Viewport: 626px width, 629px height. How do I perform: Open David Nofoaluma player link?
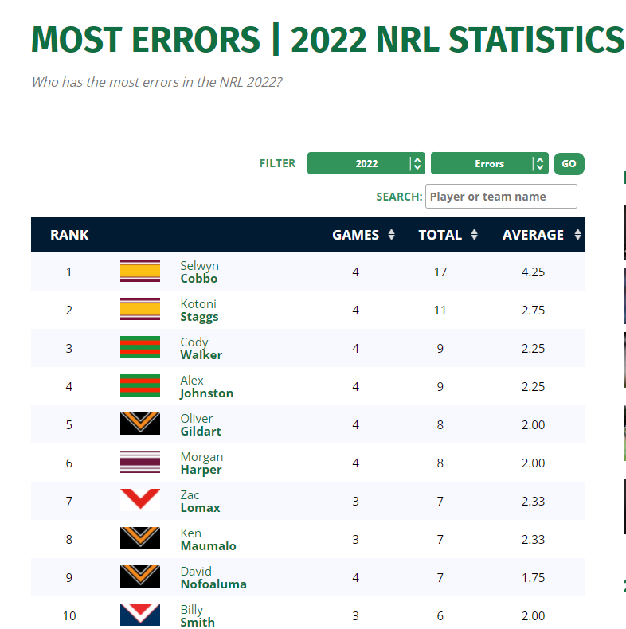click(213, 578)
